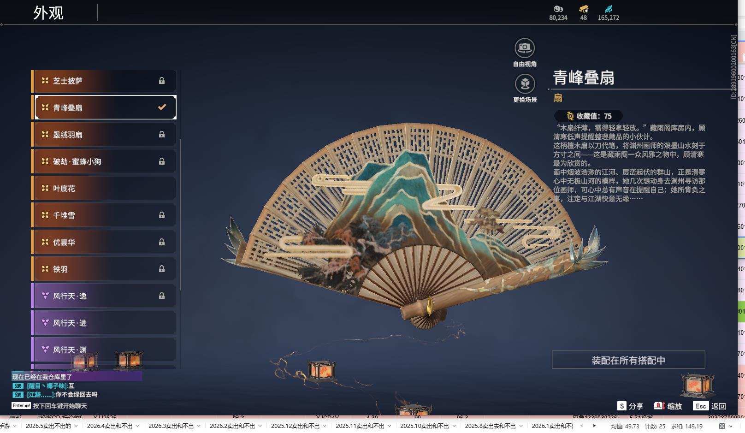Click the lock icon on 优昙华
The width and height of the screenshot is (745, 433).
[162, 242]
